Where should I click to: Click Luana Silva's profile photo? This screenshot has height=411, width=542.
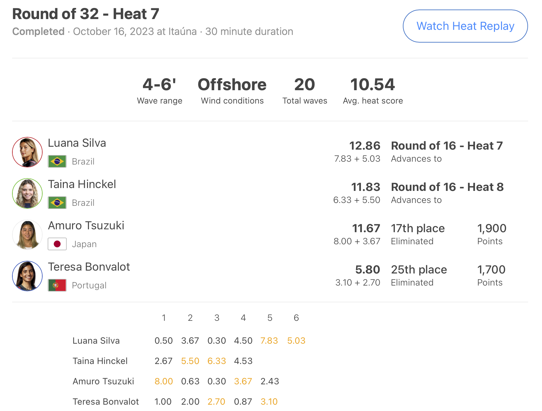point(27,152)
